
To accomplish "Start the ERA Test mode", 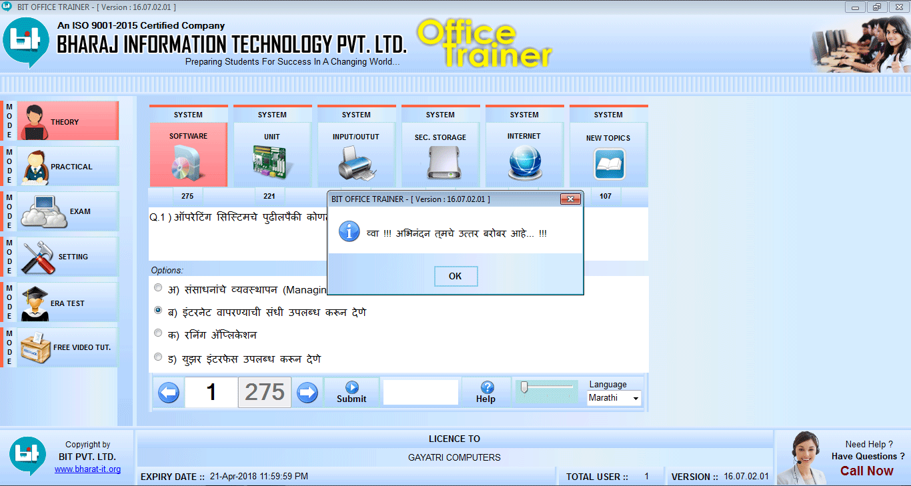I will pyautogui.click(x=67, y=302).
